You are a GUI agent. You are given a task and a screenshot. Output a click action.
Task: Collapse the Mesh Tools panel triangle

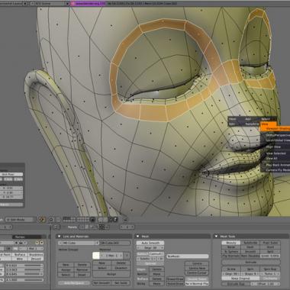pos(216,237)
